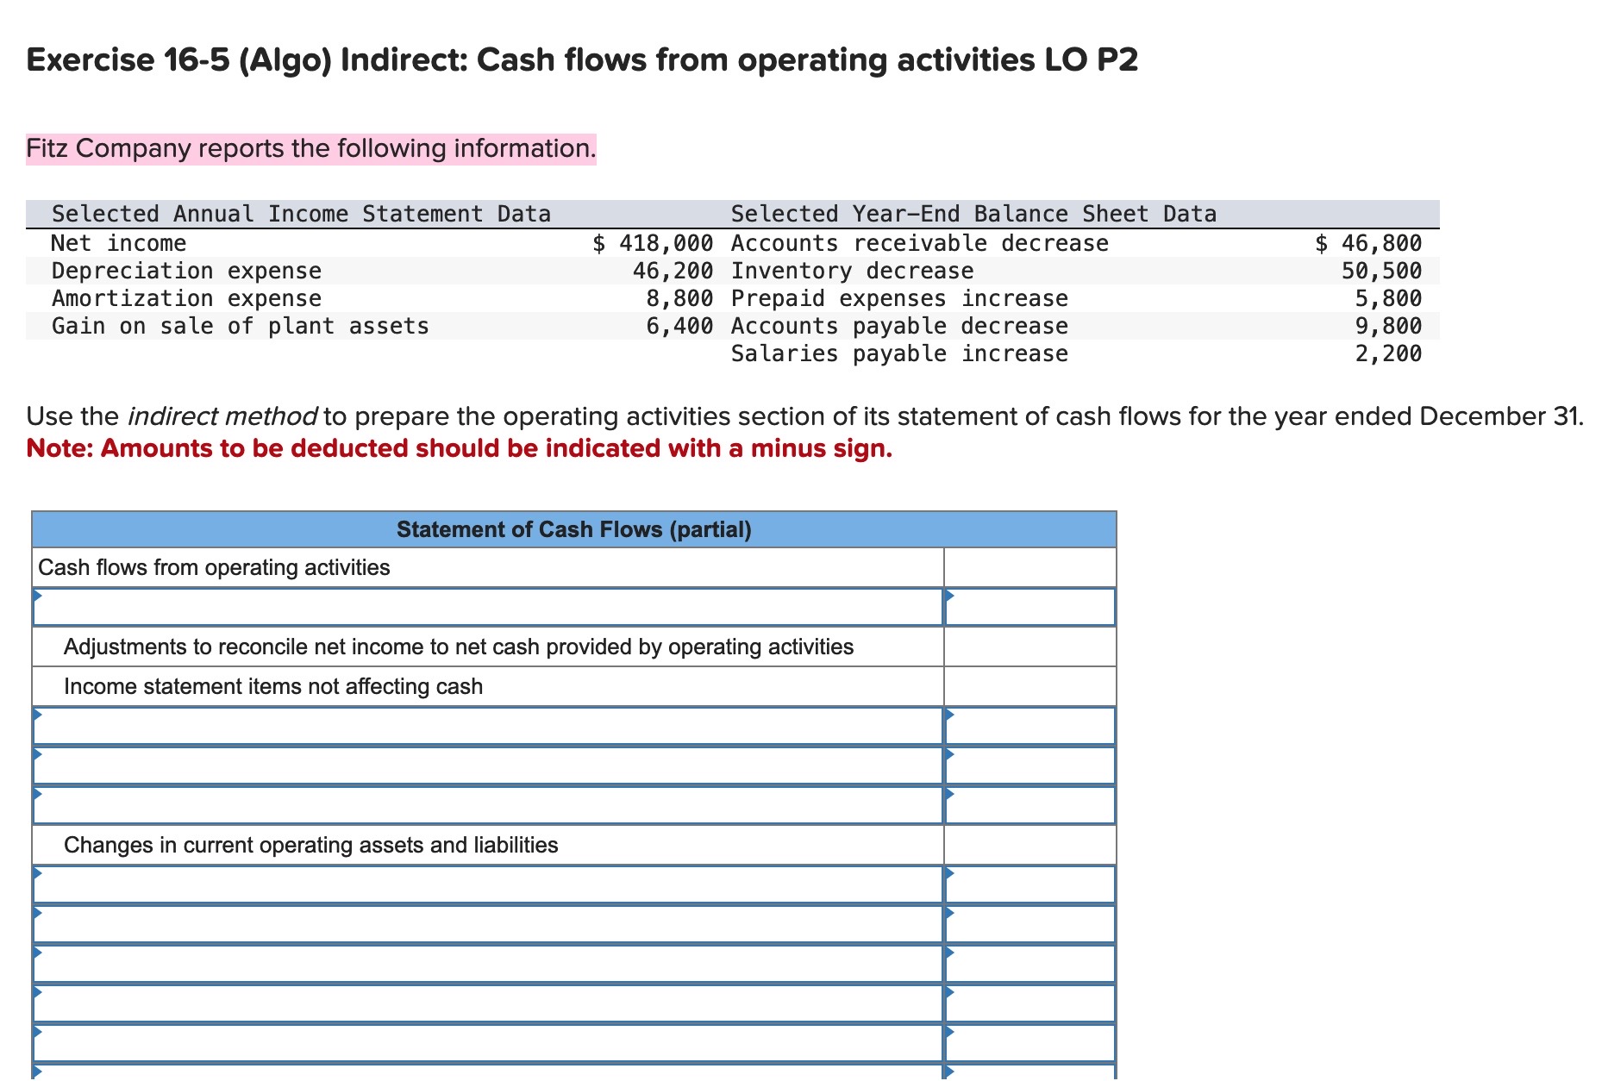The image size is (1602, 1081).
Task: Click the '46,200' depreciation value
Action: (x=673, y=271)
